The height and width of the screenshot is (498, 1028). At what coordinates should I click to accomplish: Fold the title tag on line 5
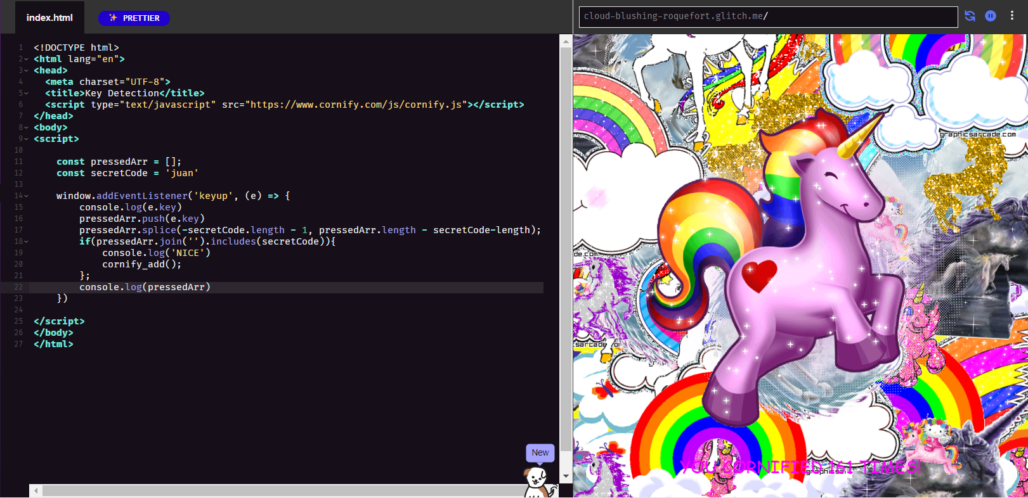pos(27,93)
